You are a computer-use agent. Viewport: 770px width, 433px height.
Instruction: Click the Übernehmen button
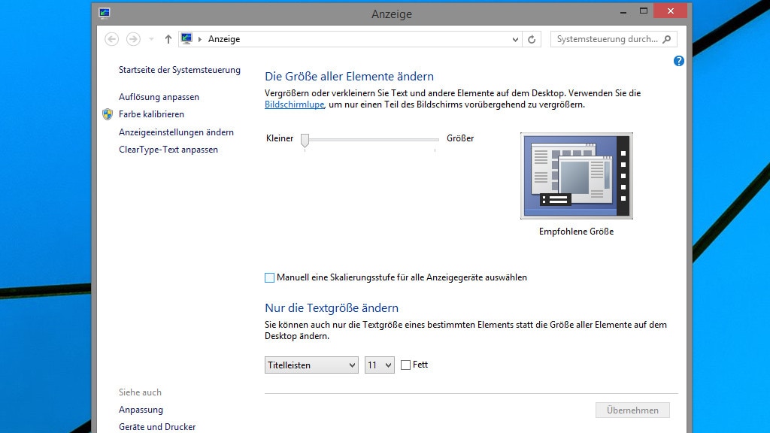[632, 410]
